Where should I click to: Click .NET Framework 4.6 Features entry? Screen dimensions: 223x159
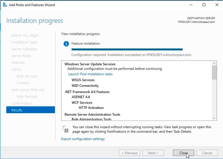[87, 92]
